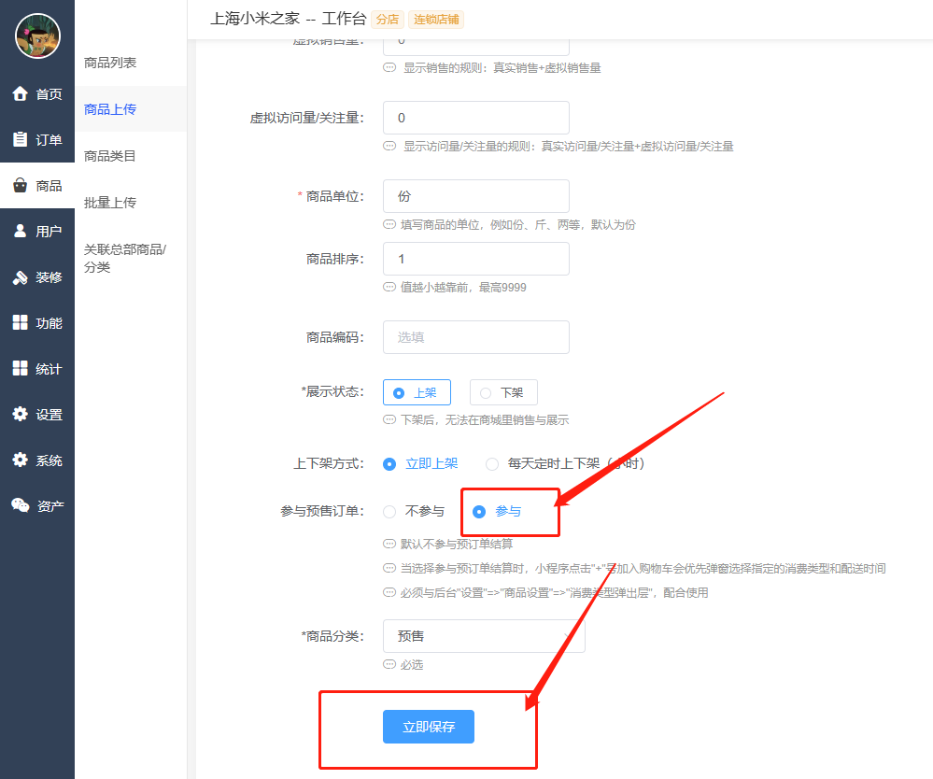Click the functions grid icon
Screen dimensions: 933x779
tap(20, 322)
